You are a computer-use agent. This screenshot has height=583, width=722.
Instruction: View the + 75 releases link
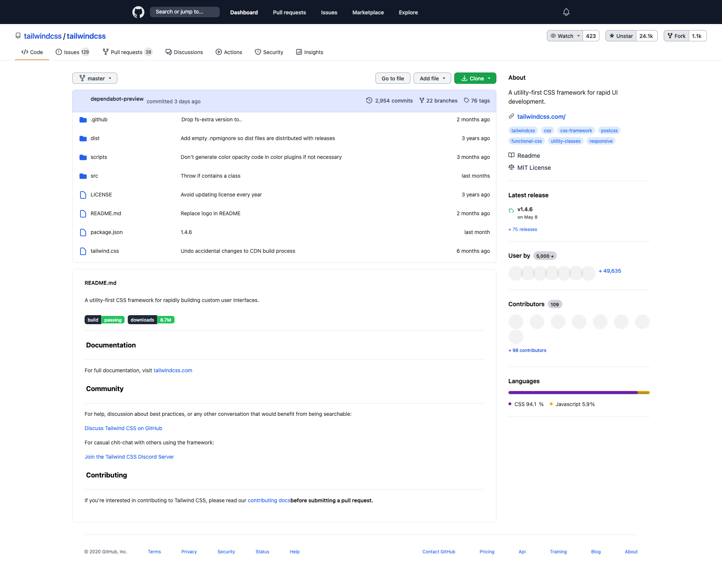click(x=523, y=230)
